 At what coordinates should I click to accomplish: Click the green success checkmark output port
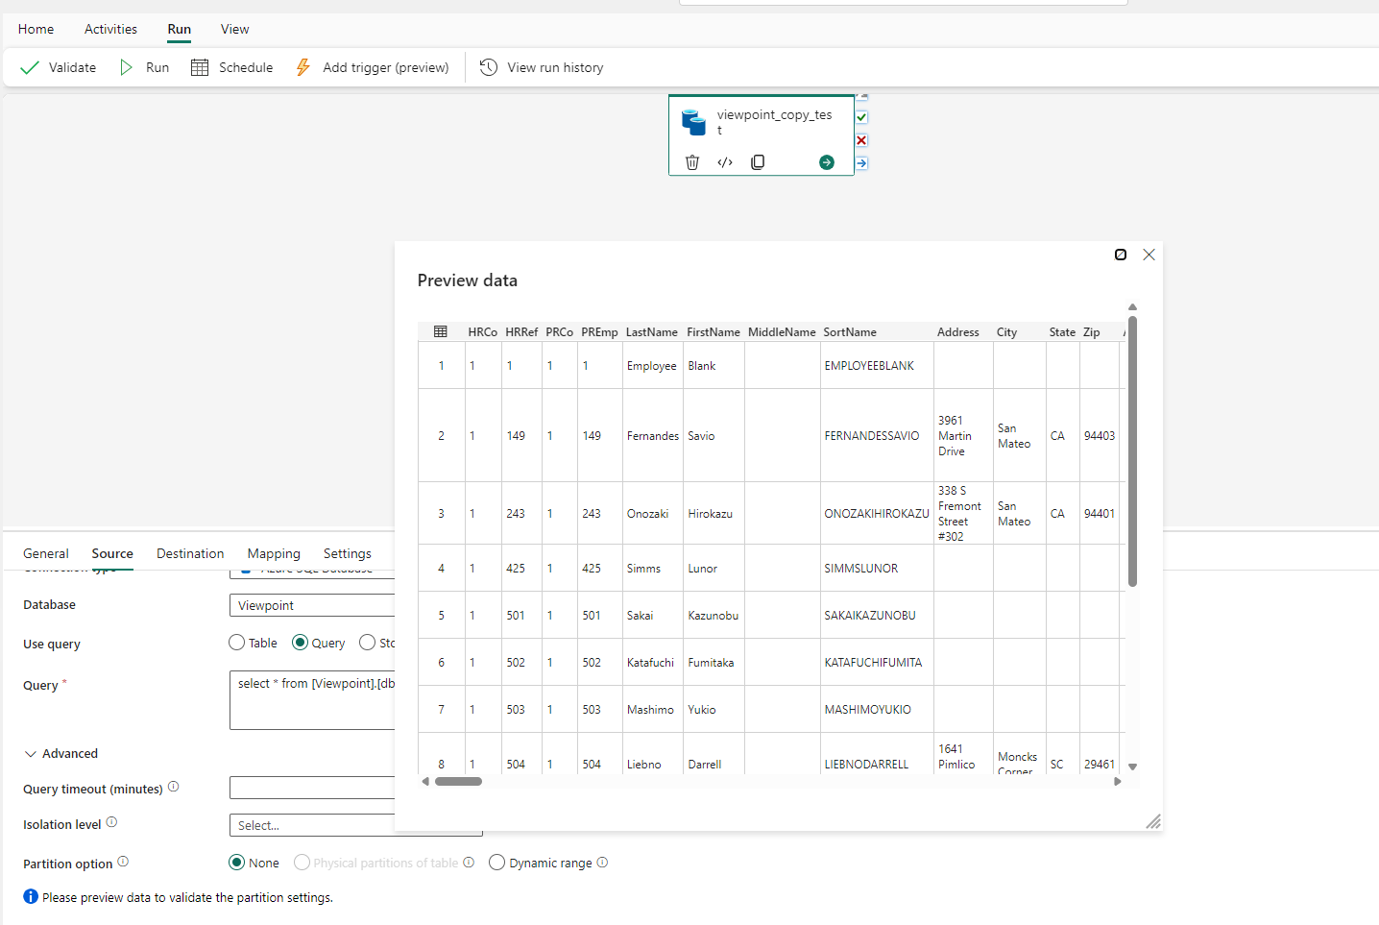[861, 116]
